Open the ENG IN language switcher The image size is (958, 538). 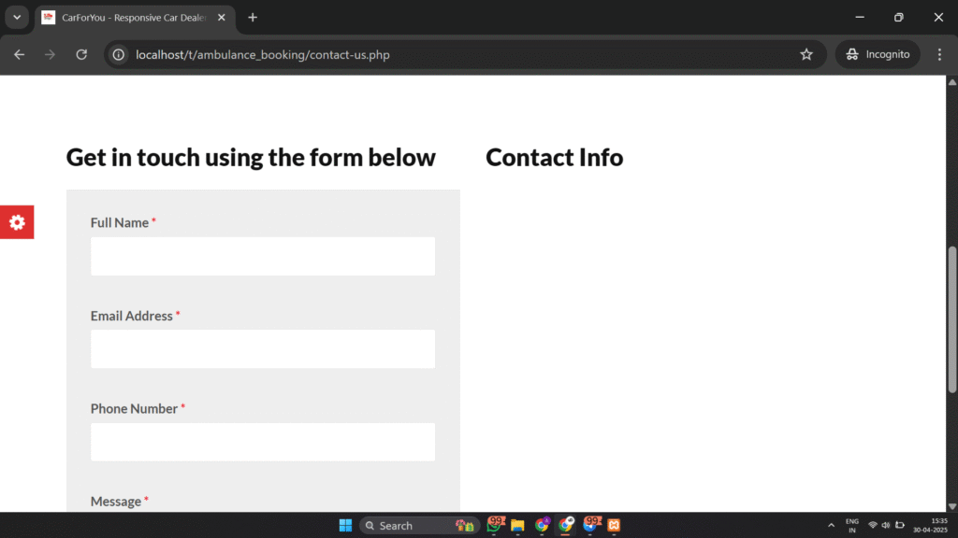click(x=851, y=525)
